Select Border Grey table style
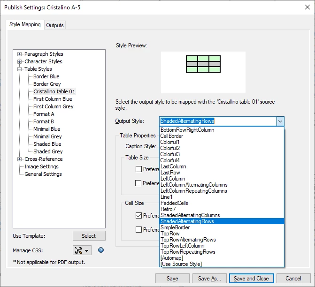 [47, 84]
